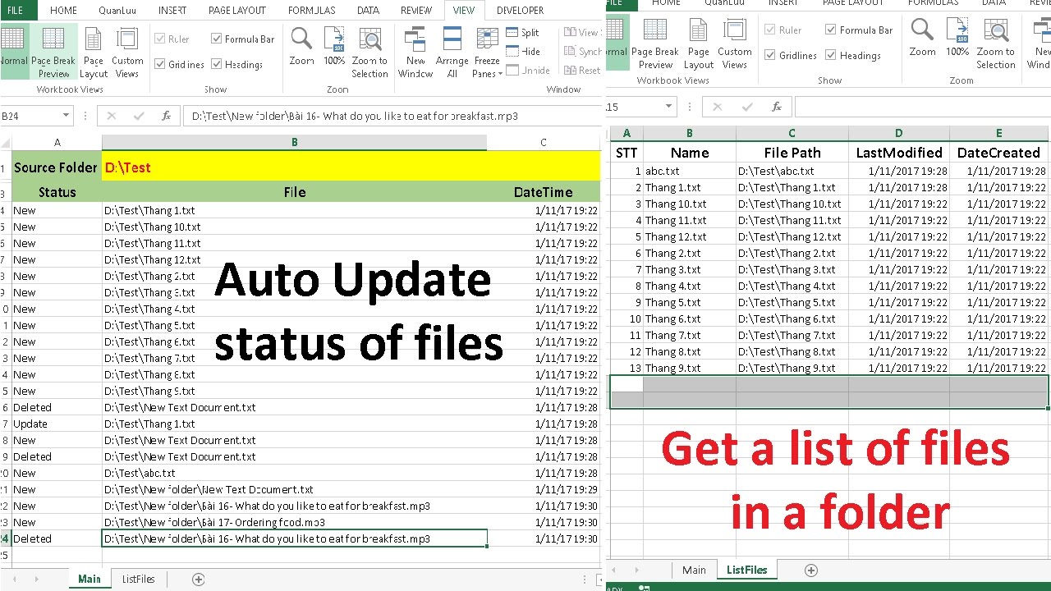Screen dimensions: 1051x591
Task: Open the Name Box dropdown in right window
Action: pos(669,107)
